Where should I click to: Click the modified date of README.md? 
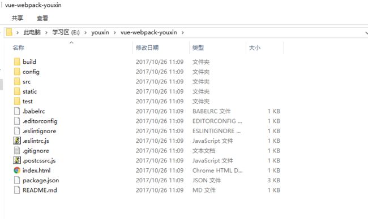(x=160, y=190)
